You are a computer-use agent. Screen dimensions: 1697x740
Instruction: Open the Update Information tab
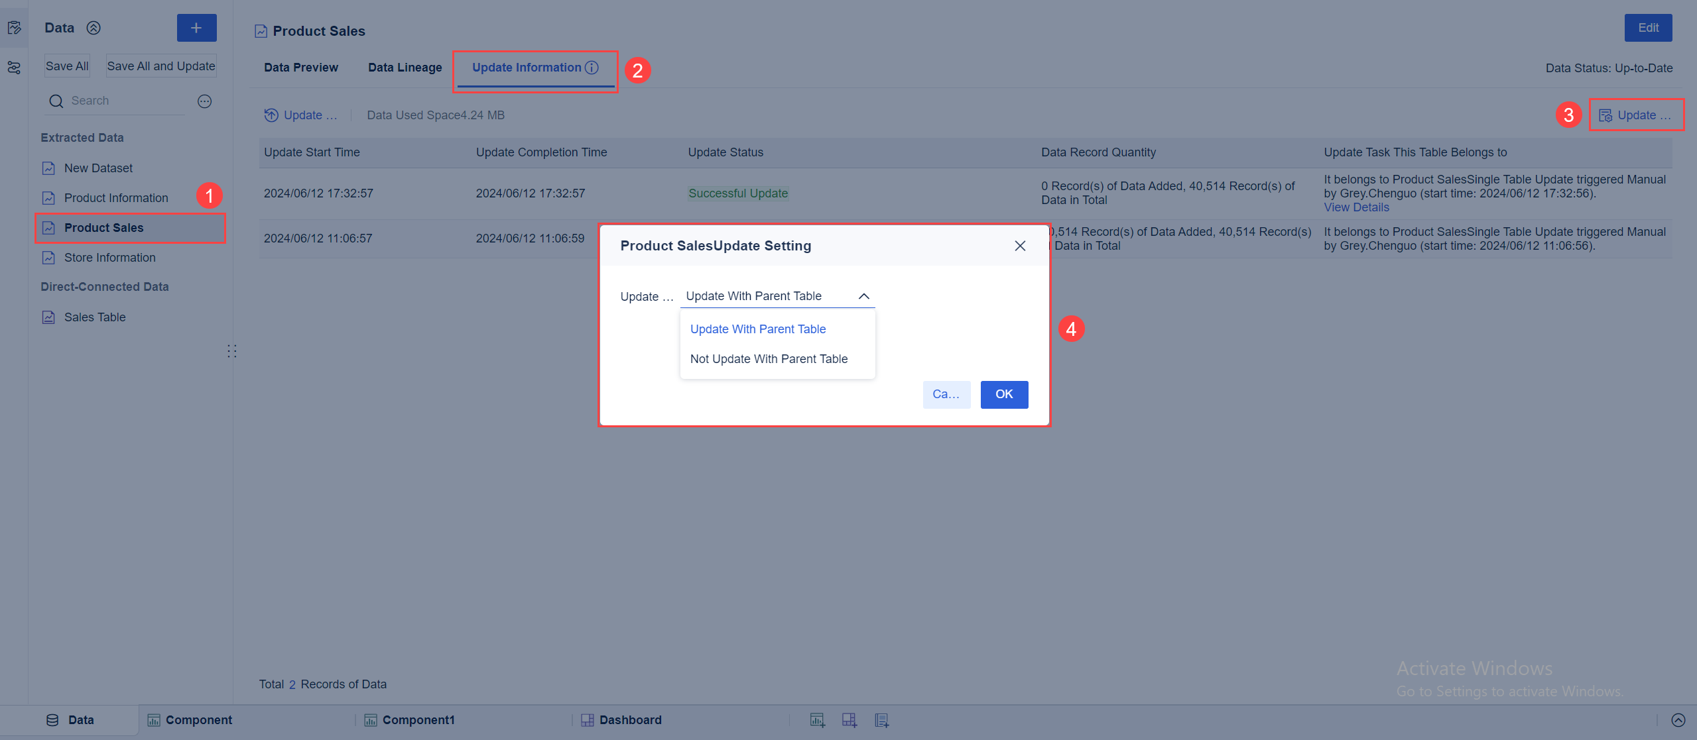click(535, 68)
